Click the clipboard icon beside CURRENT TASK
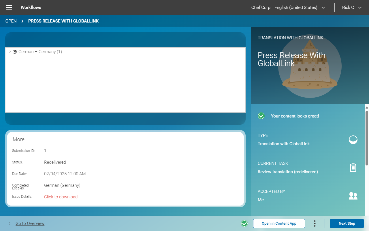 (353, 167)
